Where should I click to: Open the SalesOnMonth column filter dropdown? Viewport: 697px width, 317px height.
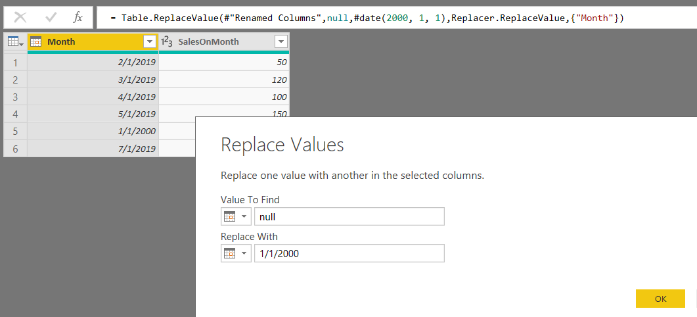[x=281, y=42]
